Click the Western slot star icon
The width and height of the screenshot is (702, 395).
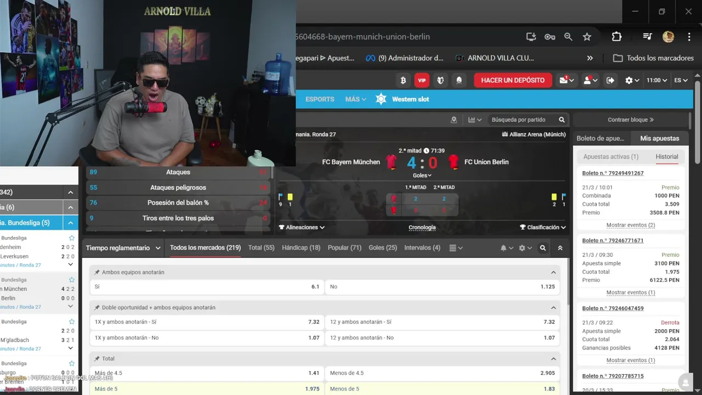point(381,99)
